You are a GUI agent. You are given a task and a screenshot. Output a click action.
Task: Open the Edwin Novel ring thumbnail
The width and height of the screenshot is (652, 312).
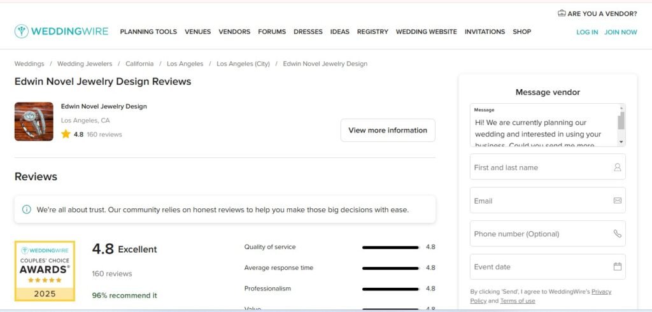click(x=34, y=122)
